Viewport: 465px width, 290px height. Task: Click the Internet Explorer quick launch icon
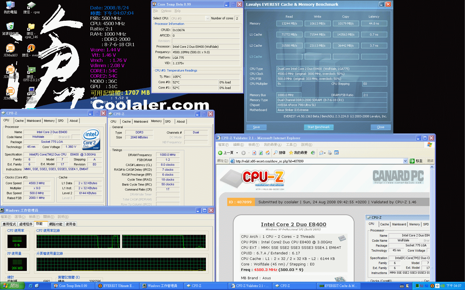(x=30, y=286)
